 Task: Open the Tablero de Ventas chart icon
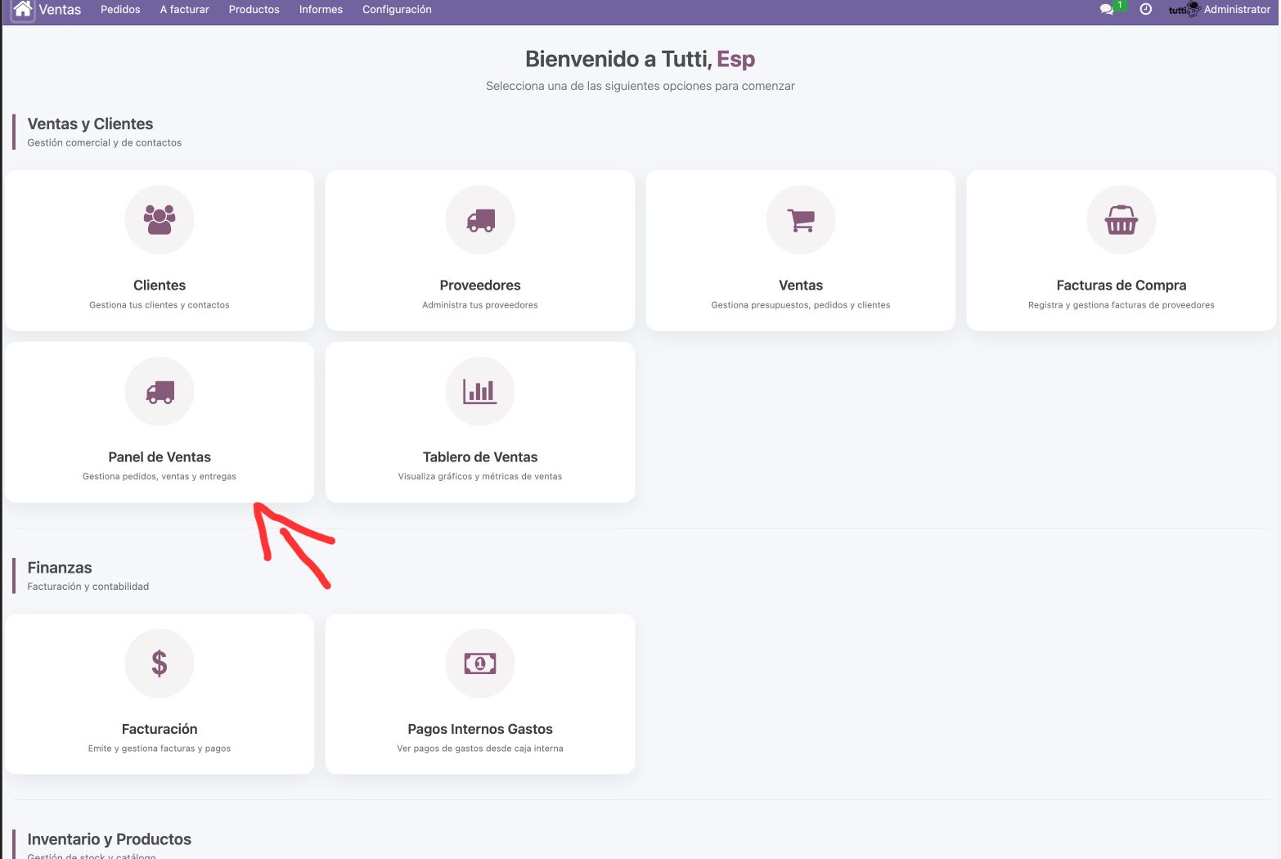(x=480, y=391)
